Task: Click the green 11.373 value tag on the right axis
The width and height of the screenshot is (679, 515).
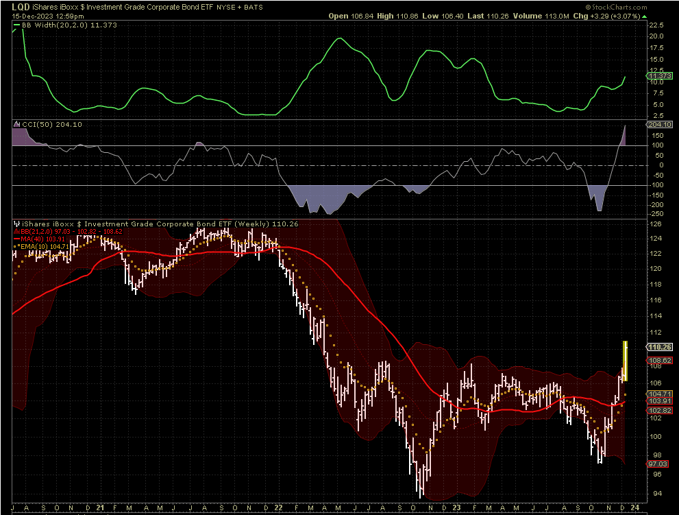Action: (660, 76)
